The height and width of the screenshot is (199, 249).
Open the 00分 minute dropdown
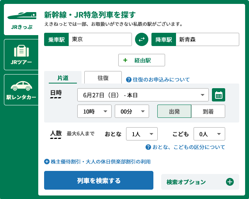click(132, 111)
